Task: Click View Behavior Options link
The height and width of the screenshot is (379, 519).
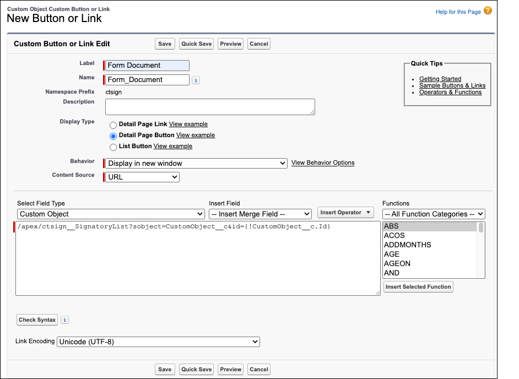Action: click(x=323, y=163)
